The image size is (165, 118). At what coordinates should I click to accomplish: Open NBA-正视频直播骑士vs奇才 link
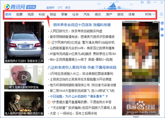point(68,60)
